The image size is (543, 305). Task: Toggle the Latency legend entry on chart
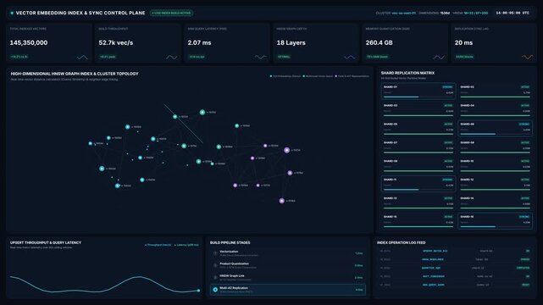[x=186, y=245]
